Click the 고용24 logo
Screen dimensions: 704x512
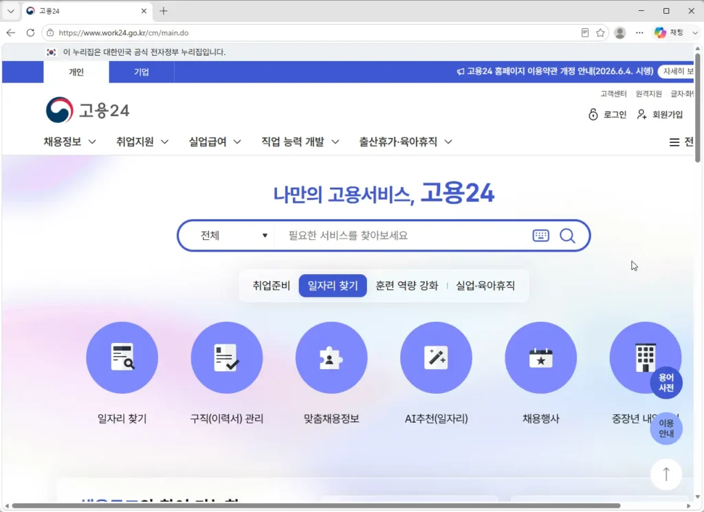coord(87,110)
